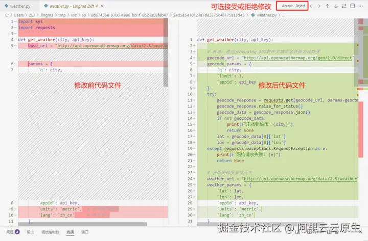Jump to next change using down arrow

pyautogui.click(x=336, y=6)
